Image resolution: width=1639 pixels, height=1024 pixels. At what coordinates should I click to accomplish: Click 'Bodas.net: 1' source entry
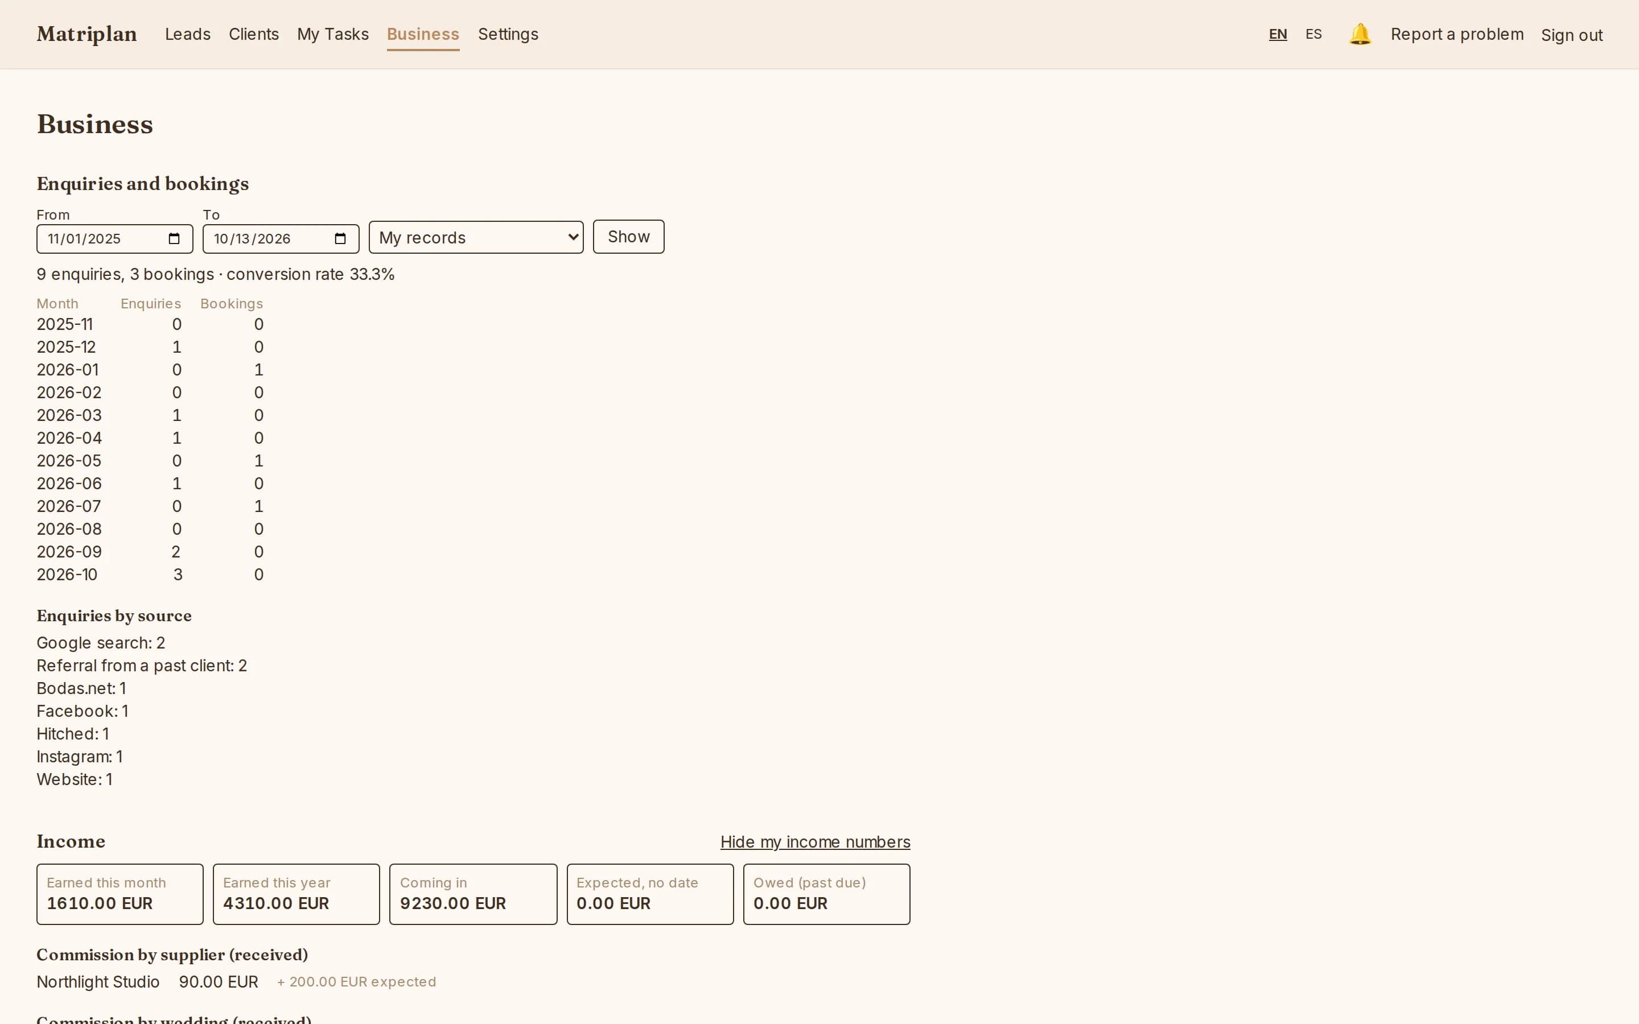81,689
